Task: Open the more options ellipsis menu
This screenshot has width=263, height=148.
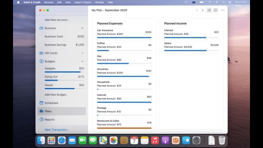Action: [x=223, y=10]
